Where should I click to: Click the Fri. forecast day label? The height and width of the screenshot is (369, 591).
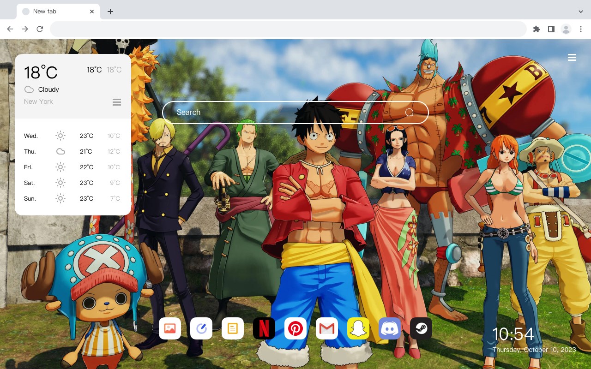click(x=28, y=167)
